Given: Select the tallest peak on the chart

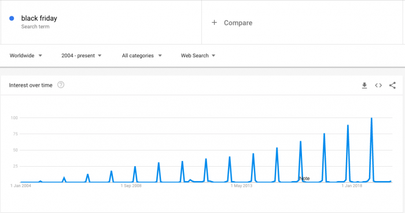Looking at the screenshot, I should [371, 119].
